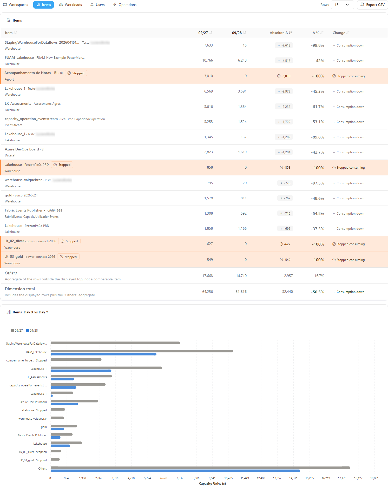Select Azure DevOps Board item

[x=22, y=149]
